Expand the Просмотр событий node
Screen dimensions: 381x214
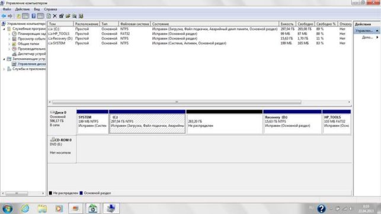click(x=9, y=39)
